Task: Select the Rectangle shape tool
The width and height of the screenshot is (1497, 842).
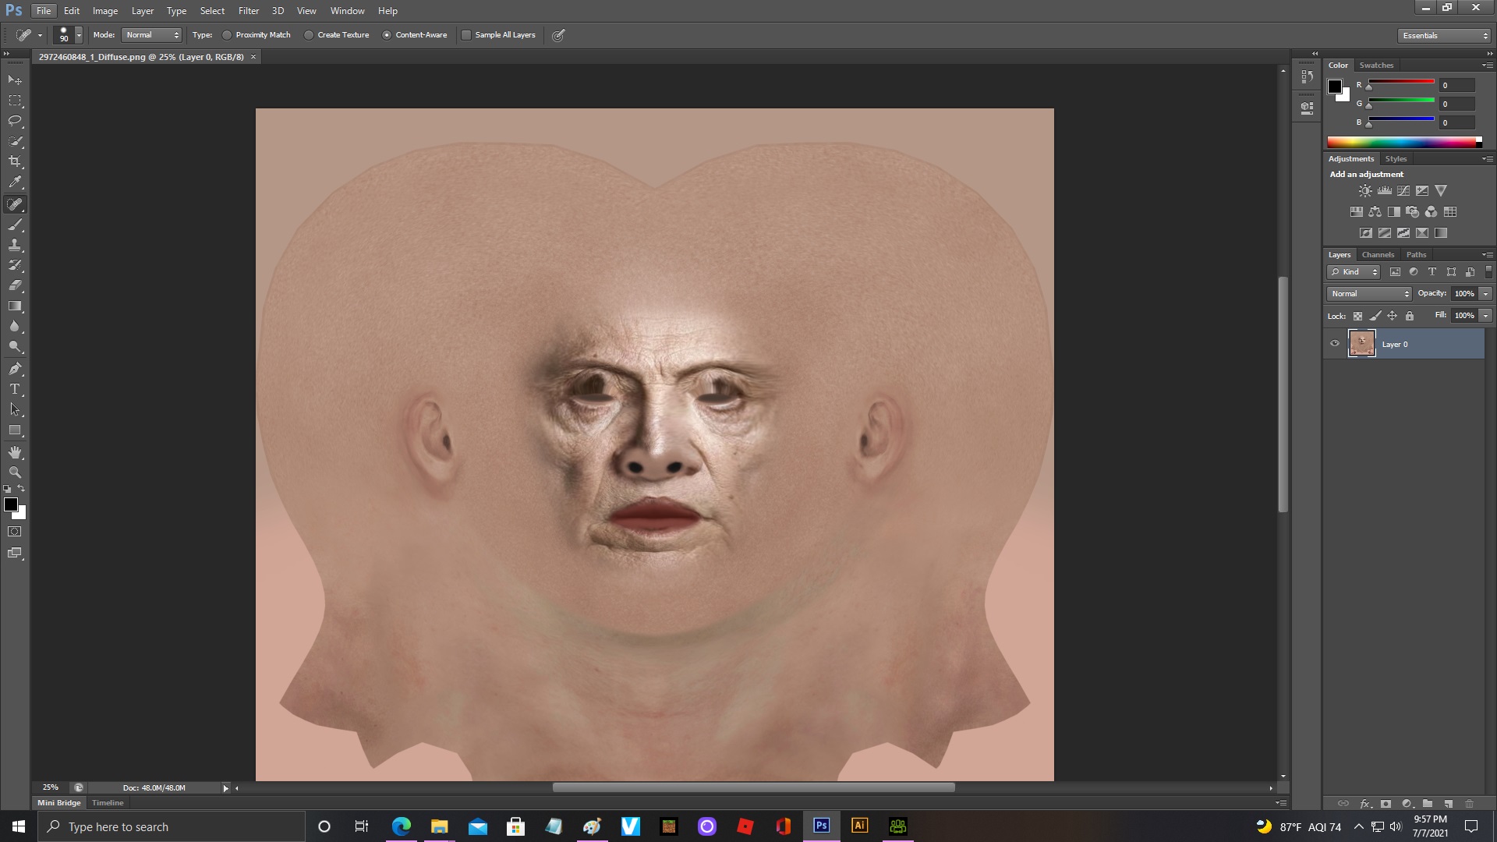Action: tap(15, 430)
